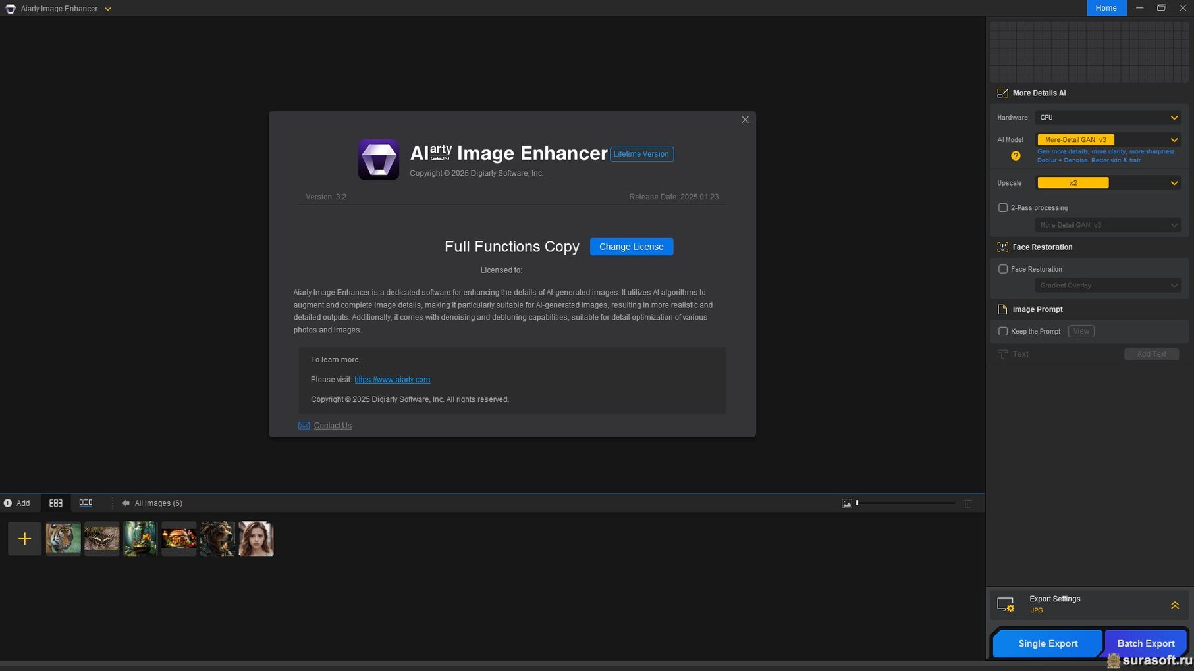Click the View prompt button

coord(1081,332)
